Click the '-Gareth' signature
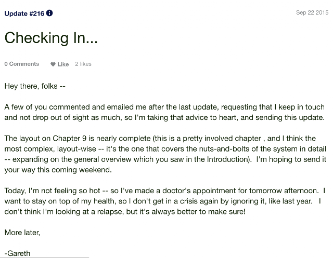 click(x=17, y=253)
